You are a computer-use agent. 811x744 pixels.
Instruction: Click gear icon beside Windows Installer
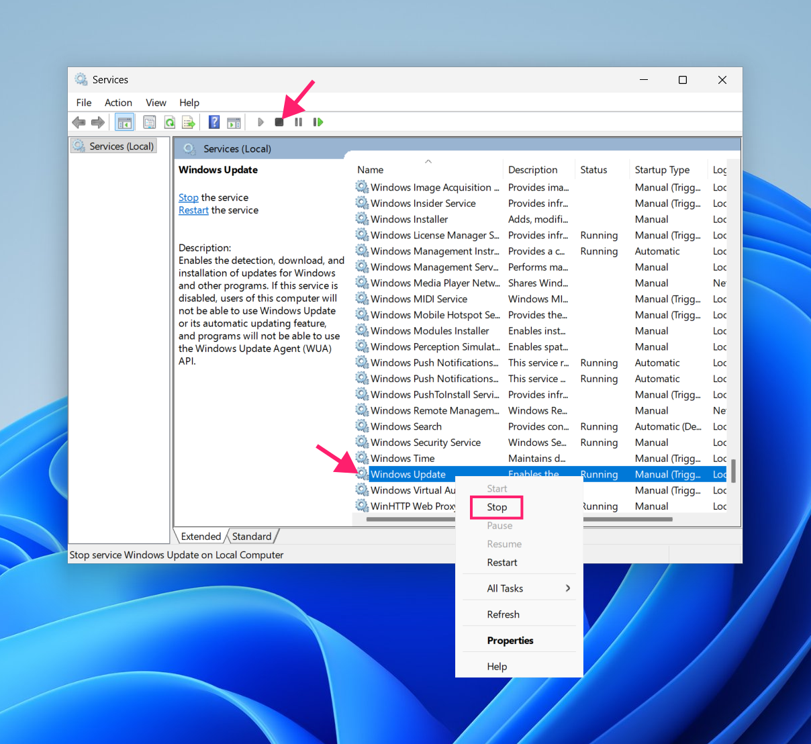[362, 219]
